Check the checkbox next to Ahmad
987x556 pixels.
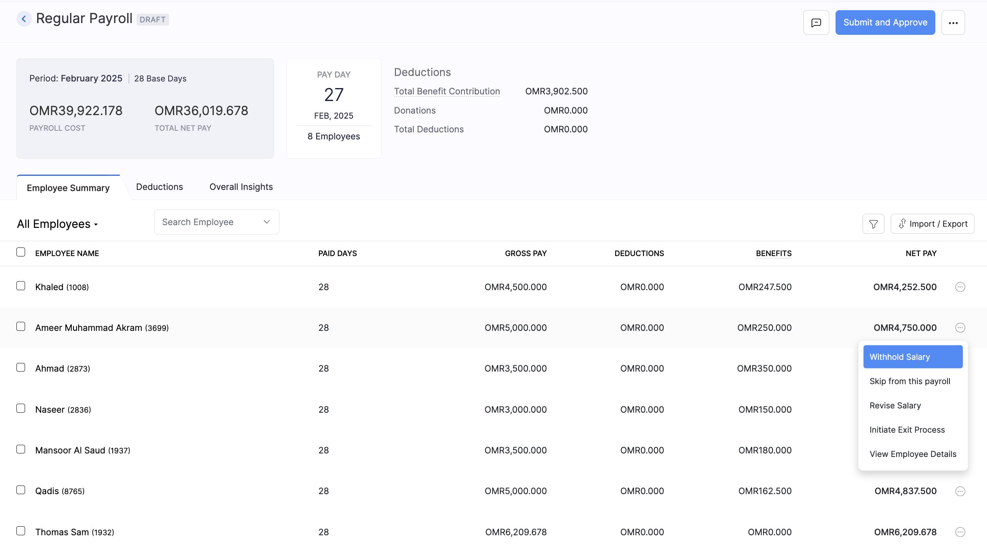tap(21, 368)
